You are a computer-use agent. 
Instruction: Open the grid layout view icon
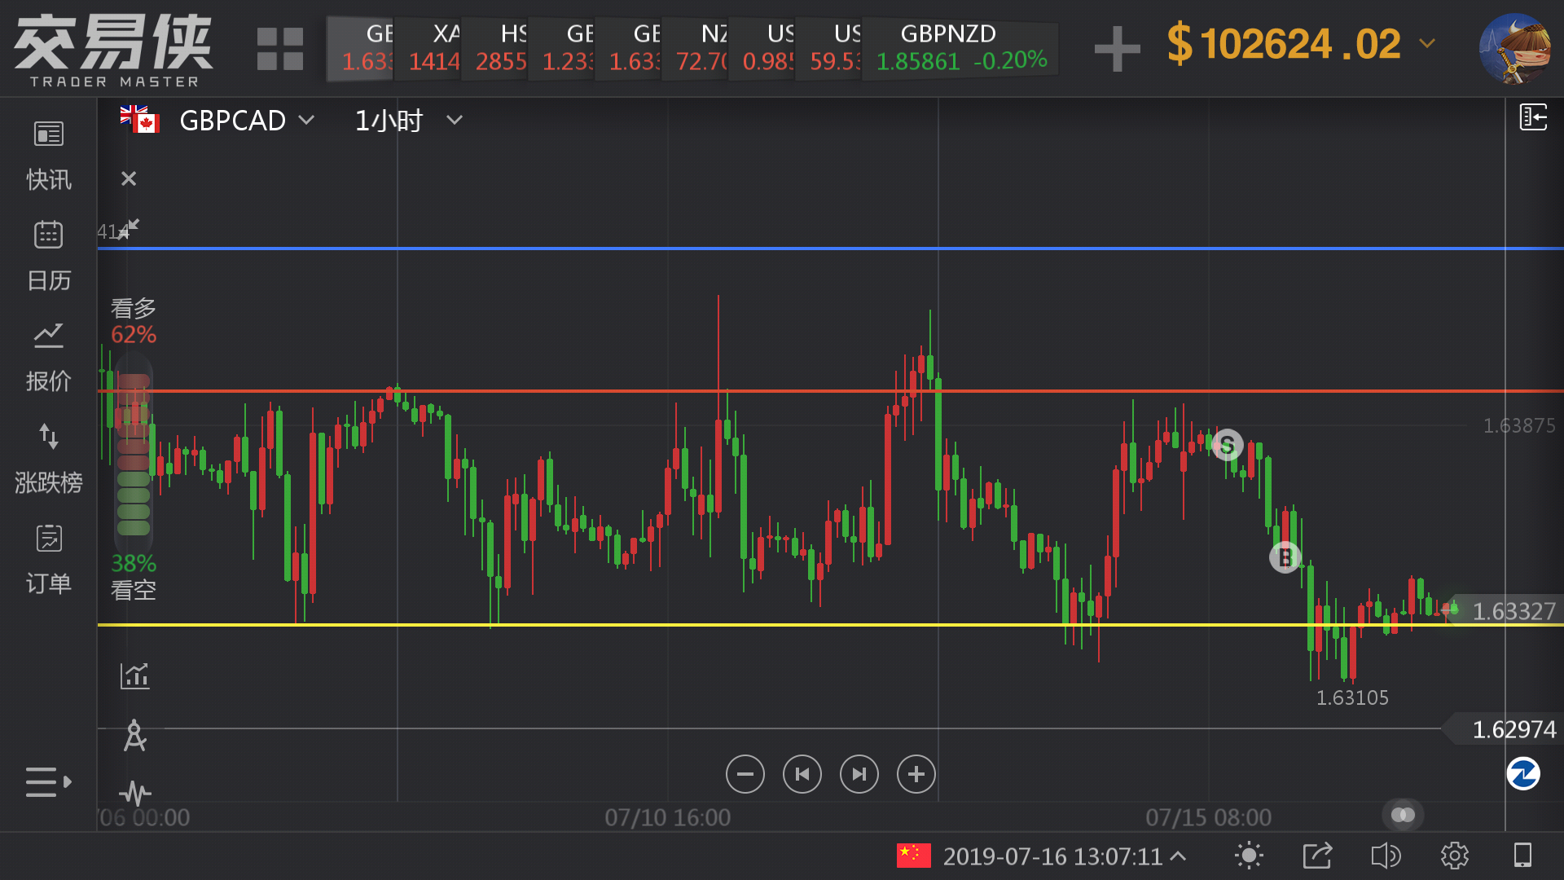tap(279, 49)
